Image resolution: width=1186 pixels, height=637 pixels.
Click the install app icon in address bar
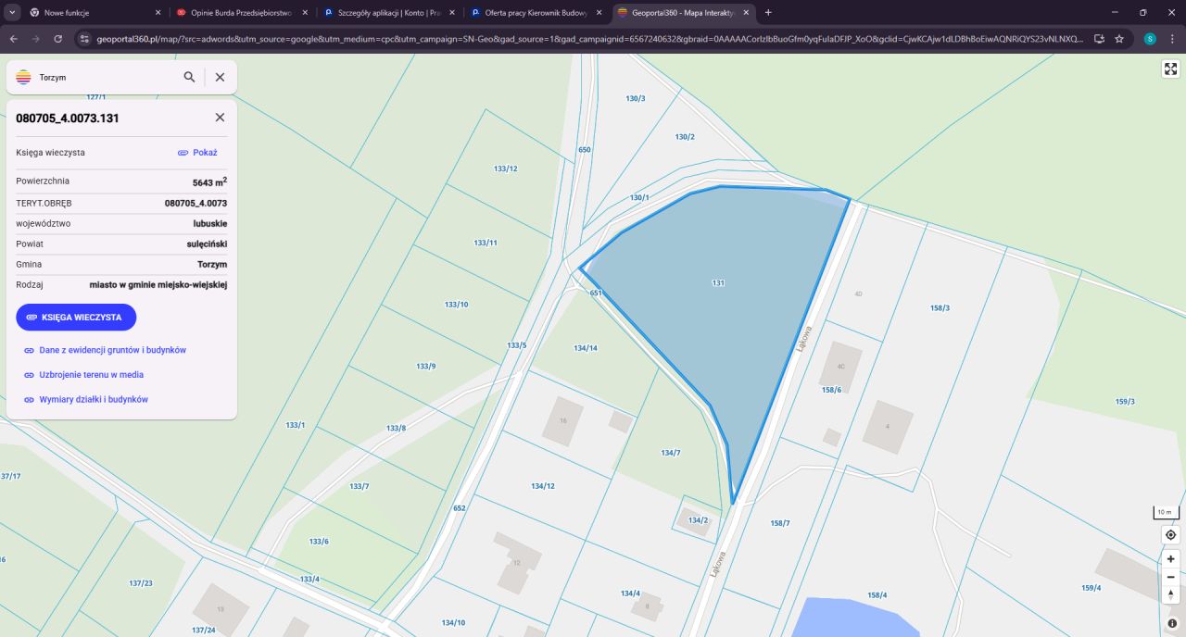[x=1099, y=39]
